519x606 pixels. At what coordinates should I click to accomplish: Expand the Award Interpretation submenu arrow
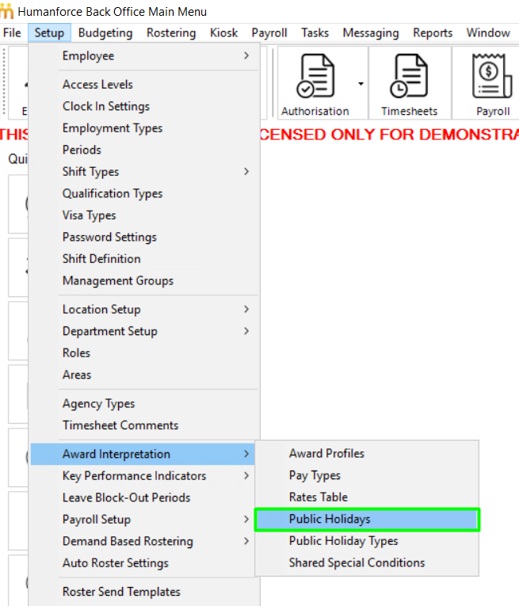[246, 454]
